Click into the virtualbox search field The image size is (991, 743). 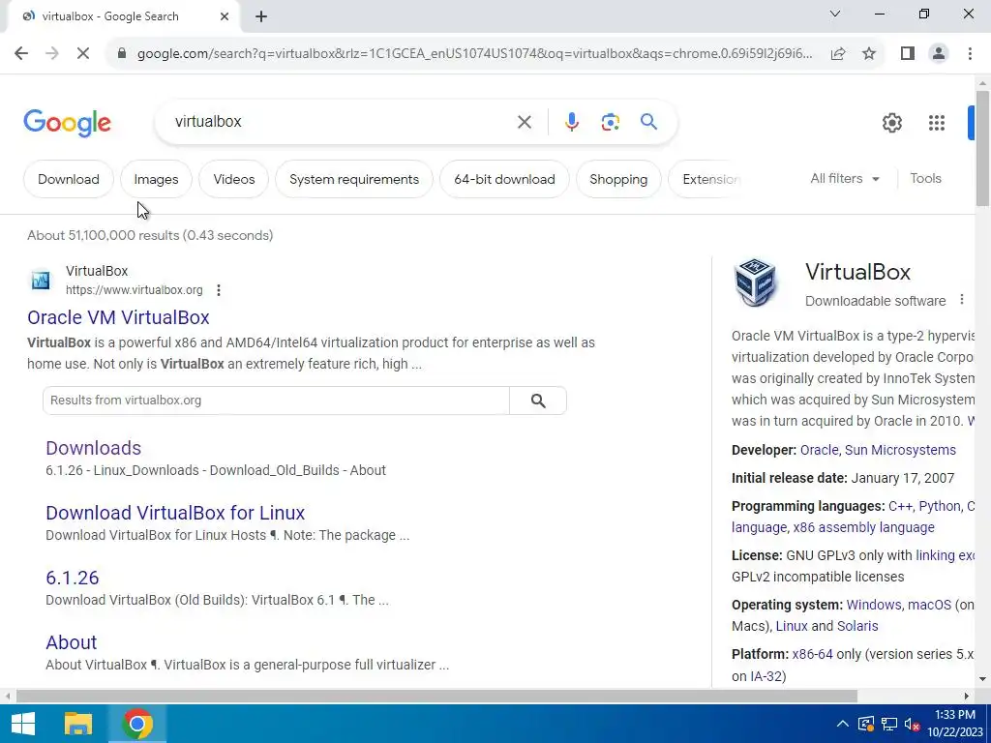click(342, 122)
